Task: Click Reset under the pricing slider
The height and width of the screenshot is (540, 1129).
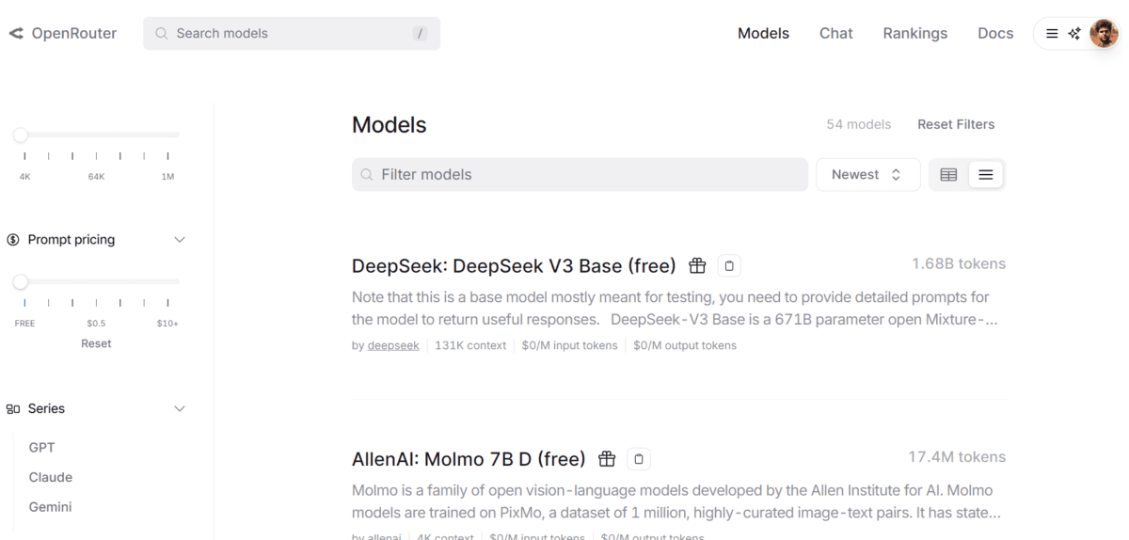Action: point(96,343)
